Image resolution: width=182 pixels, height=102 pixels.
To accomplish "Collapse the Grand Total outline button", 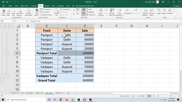I will pos(3,80).
